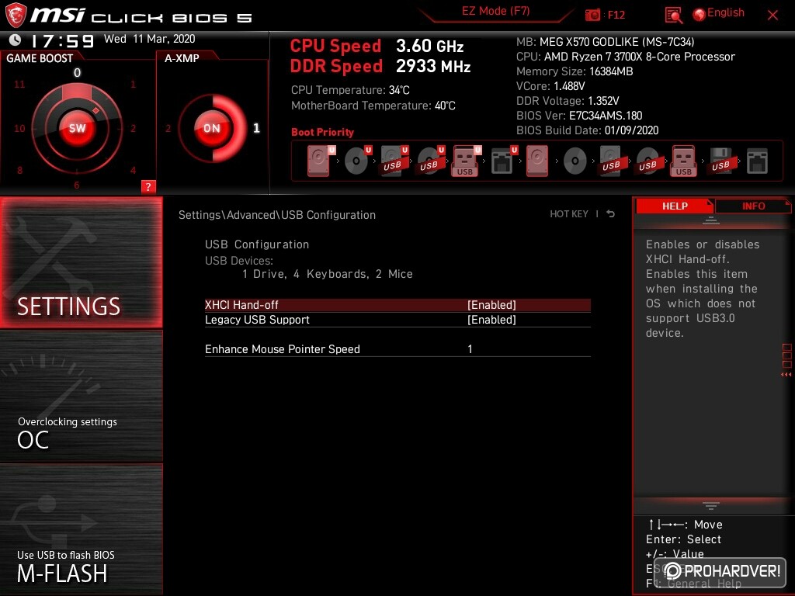Viewport: 795px width, 596px height.
Task: Click the DDR Speed 2933 MHz readout
Action: click(380, 67)
